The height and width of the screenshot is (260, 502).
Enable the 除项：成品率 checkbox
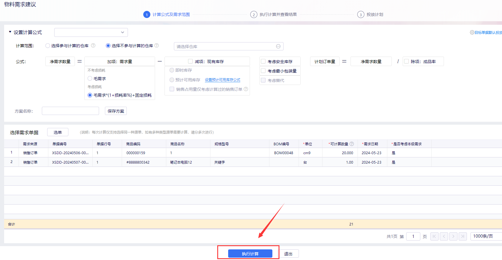tap(406, 61)
